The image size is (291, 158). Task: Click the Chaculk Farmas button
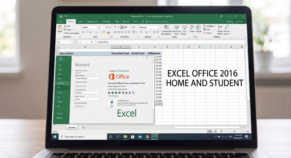pos(113,96)
